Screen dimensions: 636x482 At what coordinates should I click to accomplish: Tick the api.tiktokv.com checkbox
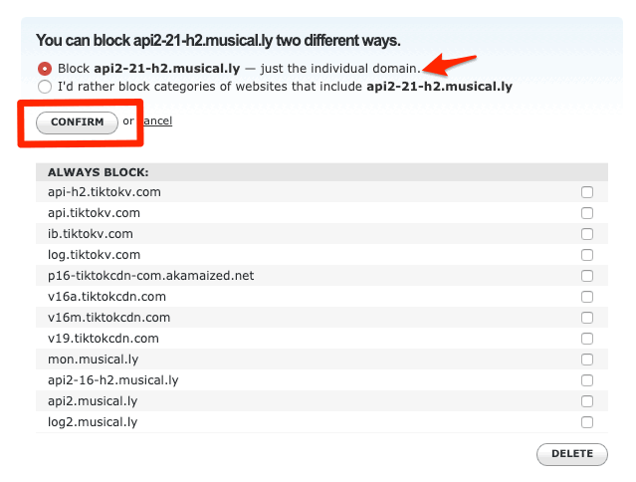point(587,213)
